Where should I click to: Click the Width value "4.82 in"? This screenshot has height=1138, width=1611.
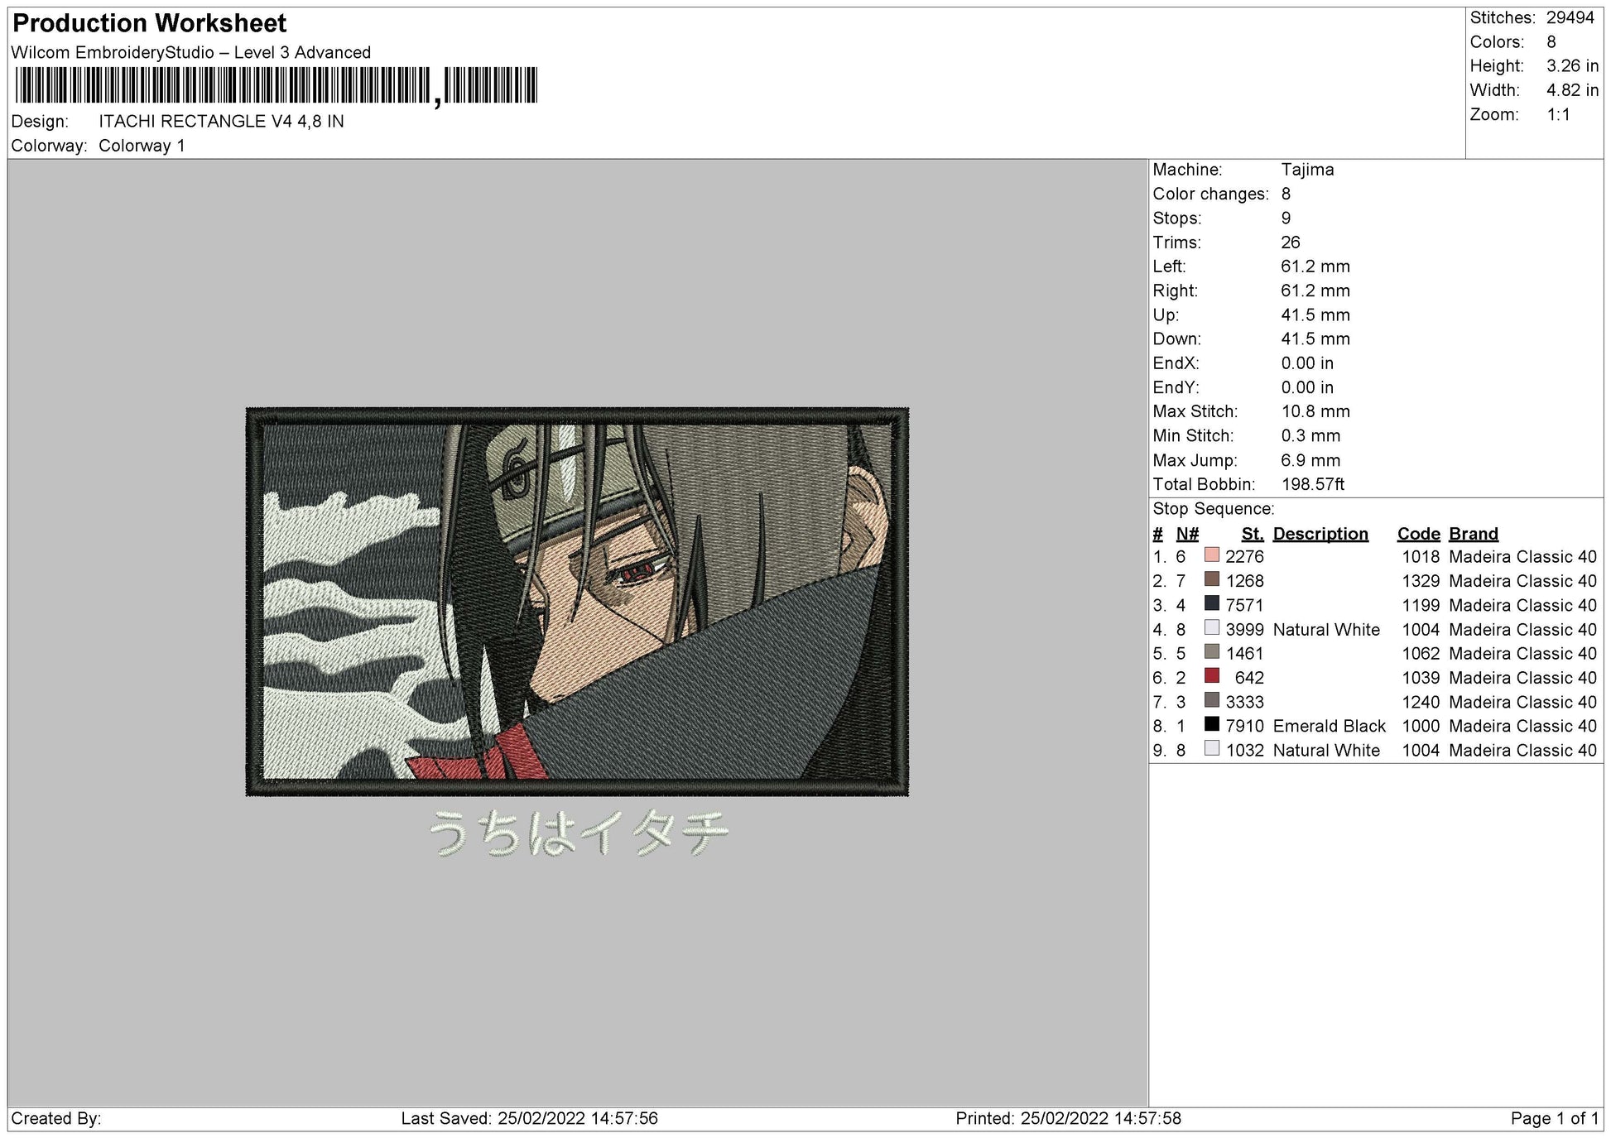[1572, 90]
